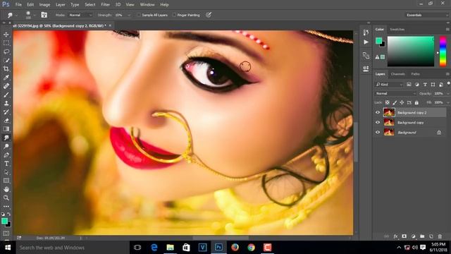Create a new adjustment layer
This screenshot has height=254, width=451.
(x=414, y=236)
